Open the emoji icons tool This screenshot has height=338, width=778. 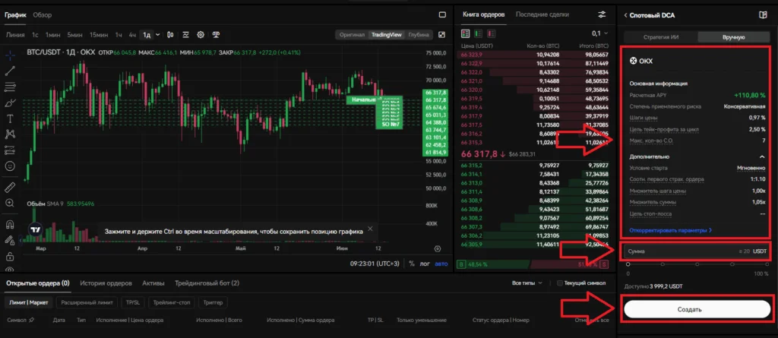click(x=10, y=166)
